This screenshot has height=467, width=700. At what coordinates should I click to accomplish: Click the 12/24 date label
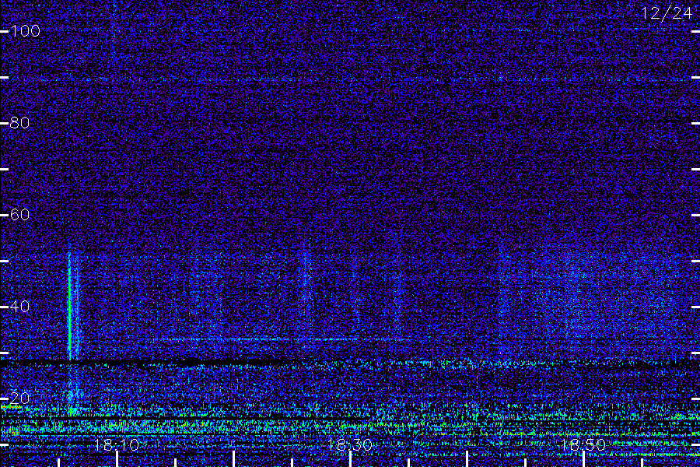click(x=667, y=13)
